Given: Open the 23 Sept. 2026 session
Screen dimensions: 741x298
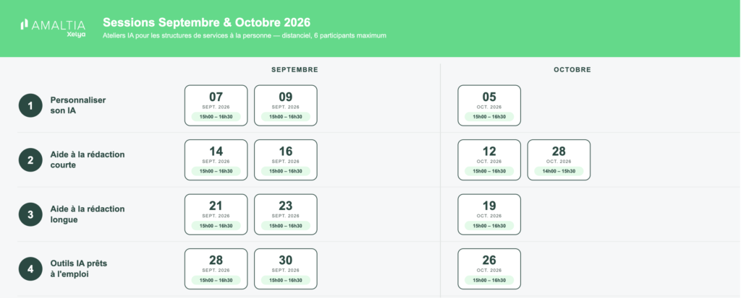Looking at the screenshot, I should coord(285,214).
